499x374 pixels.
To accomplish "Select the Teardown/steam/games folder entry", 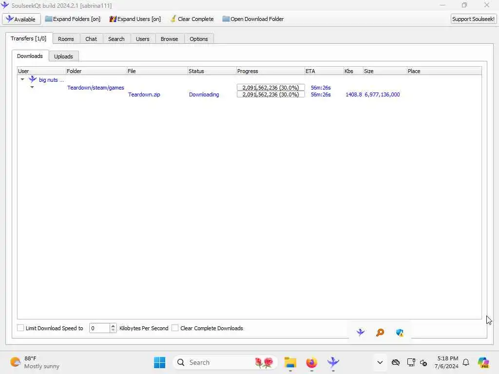I will (96, 88).
